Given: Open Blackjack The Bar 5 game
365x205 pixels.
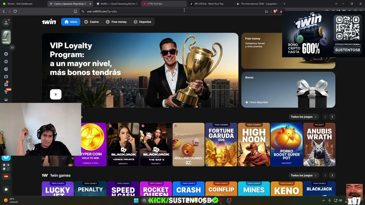Looking at the screenshot, I should click(156, 145).
